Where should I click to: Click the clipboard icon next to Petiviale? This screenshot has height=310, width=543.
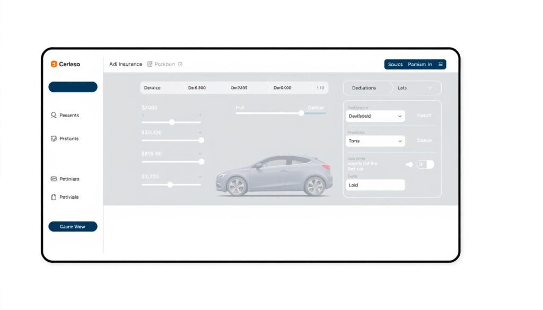click(x=54, y=197)
